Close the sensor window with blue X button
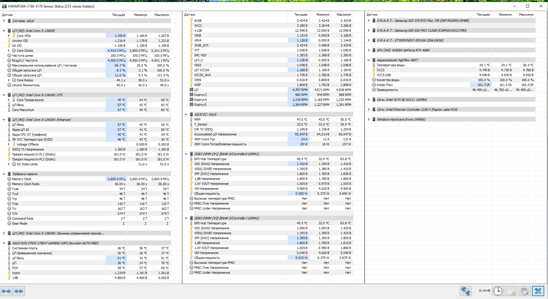Image resolution: width=548 pixels, height=299 pixels. tap(538, 291)
